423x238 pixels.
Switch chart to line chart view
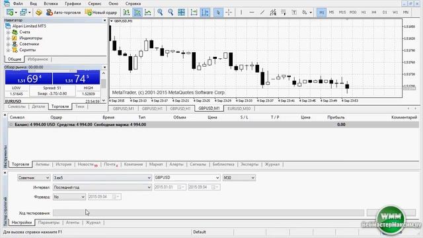(148, 13)
